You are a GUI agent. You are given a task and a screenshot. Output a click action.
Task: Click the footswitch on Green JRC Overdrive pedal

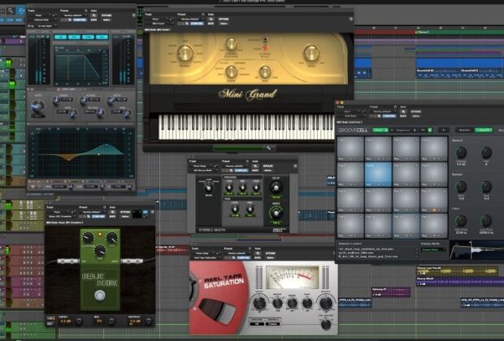click(100, 295)
